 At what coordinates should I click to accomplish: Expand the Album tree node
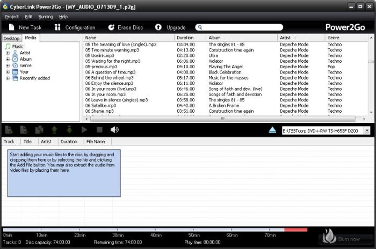click(8, 59)
